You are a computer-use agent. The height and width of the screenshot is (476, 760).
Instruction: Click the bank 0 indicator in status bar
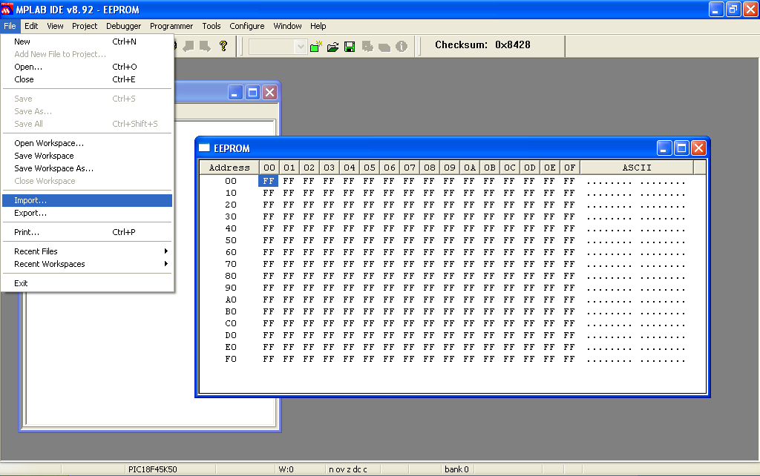click(x=456, y=469)
